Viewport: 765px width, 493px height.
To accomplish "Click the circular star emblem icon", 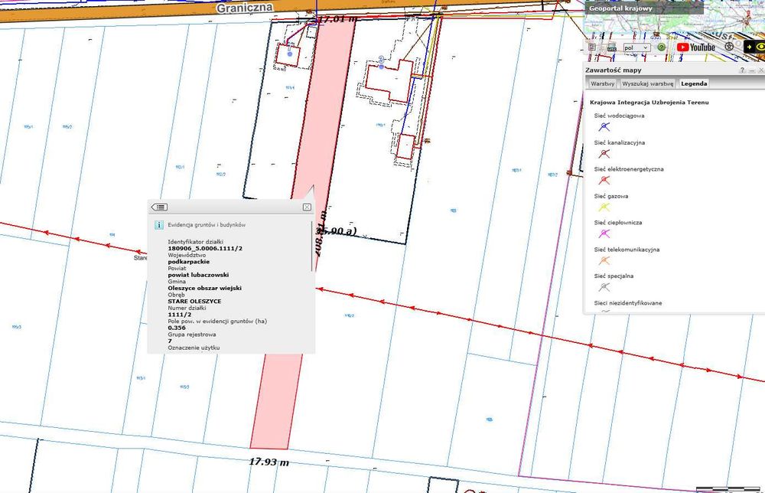I will 729,47.
